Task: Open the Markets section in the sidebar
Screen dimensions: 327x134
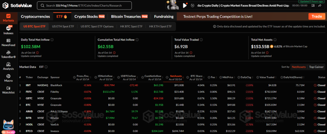Action: coord(8,18)
